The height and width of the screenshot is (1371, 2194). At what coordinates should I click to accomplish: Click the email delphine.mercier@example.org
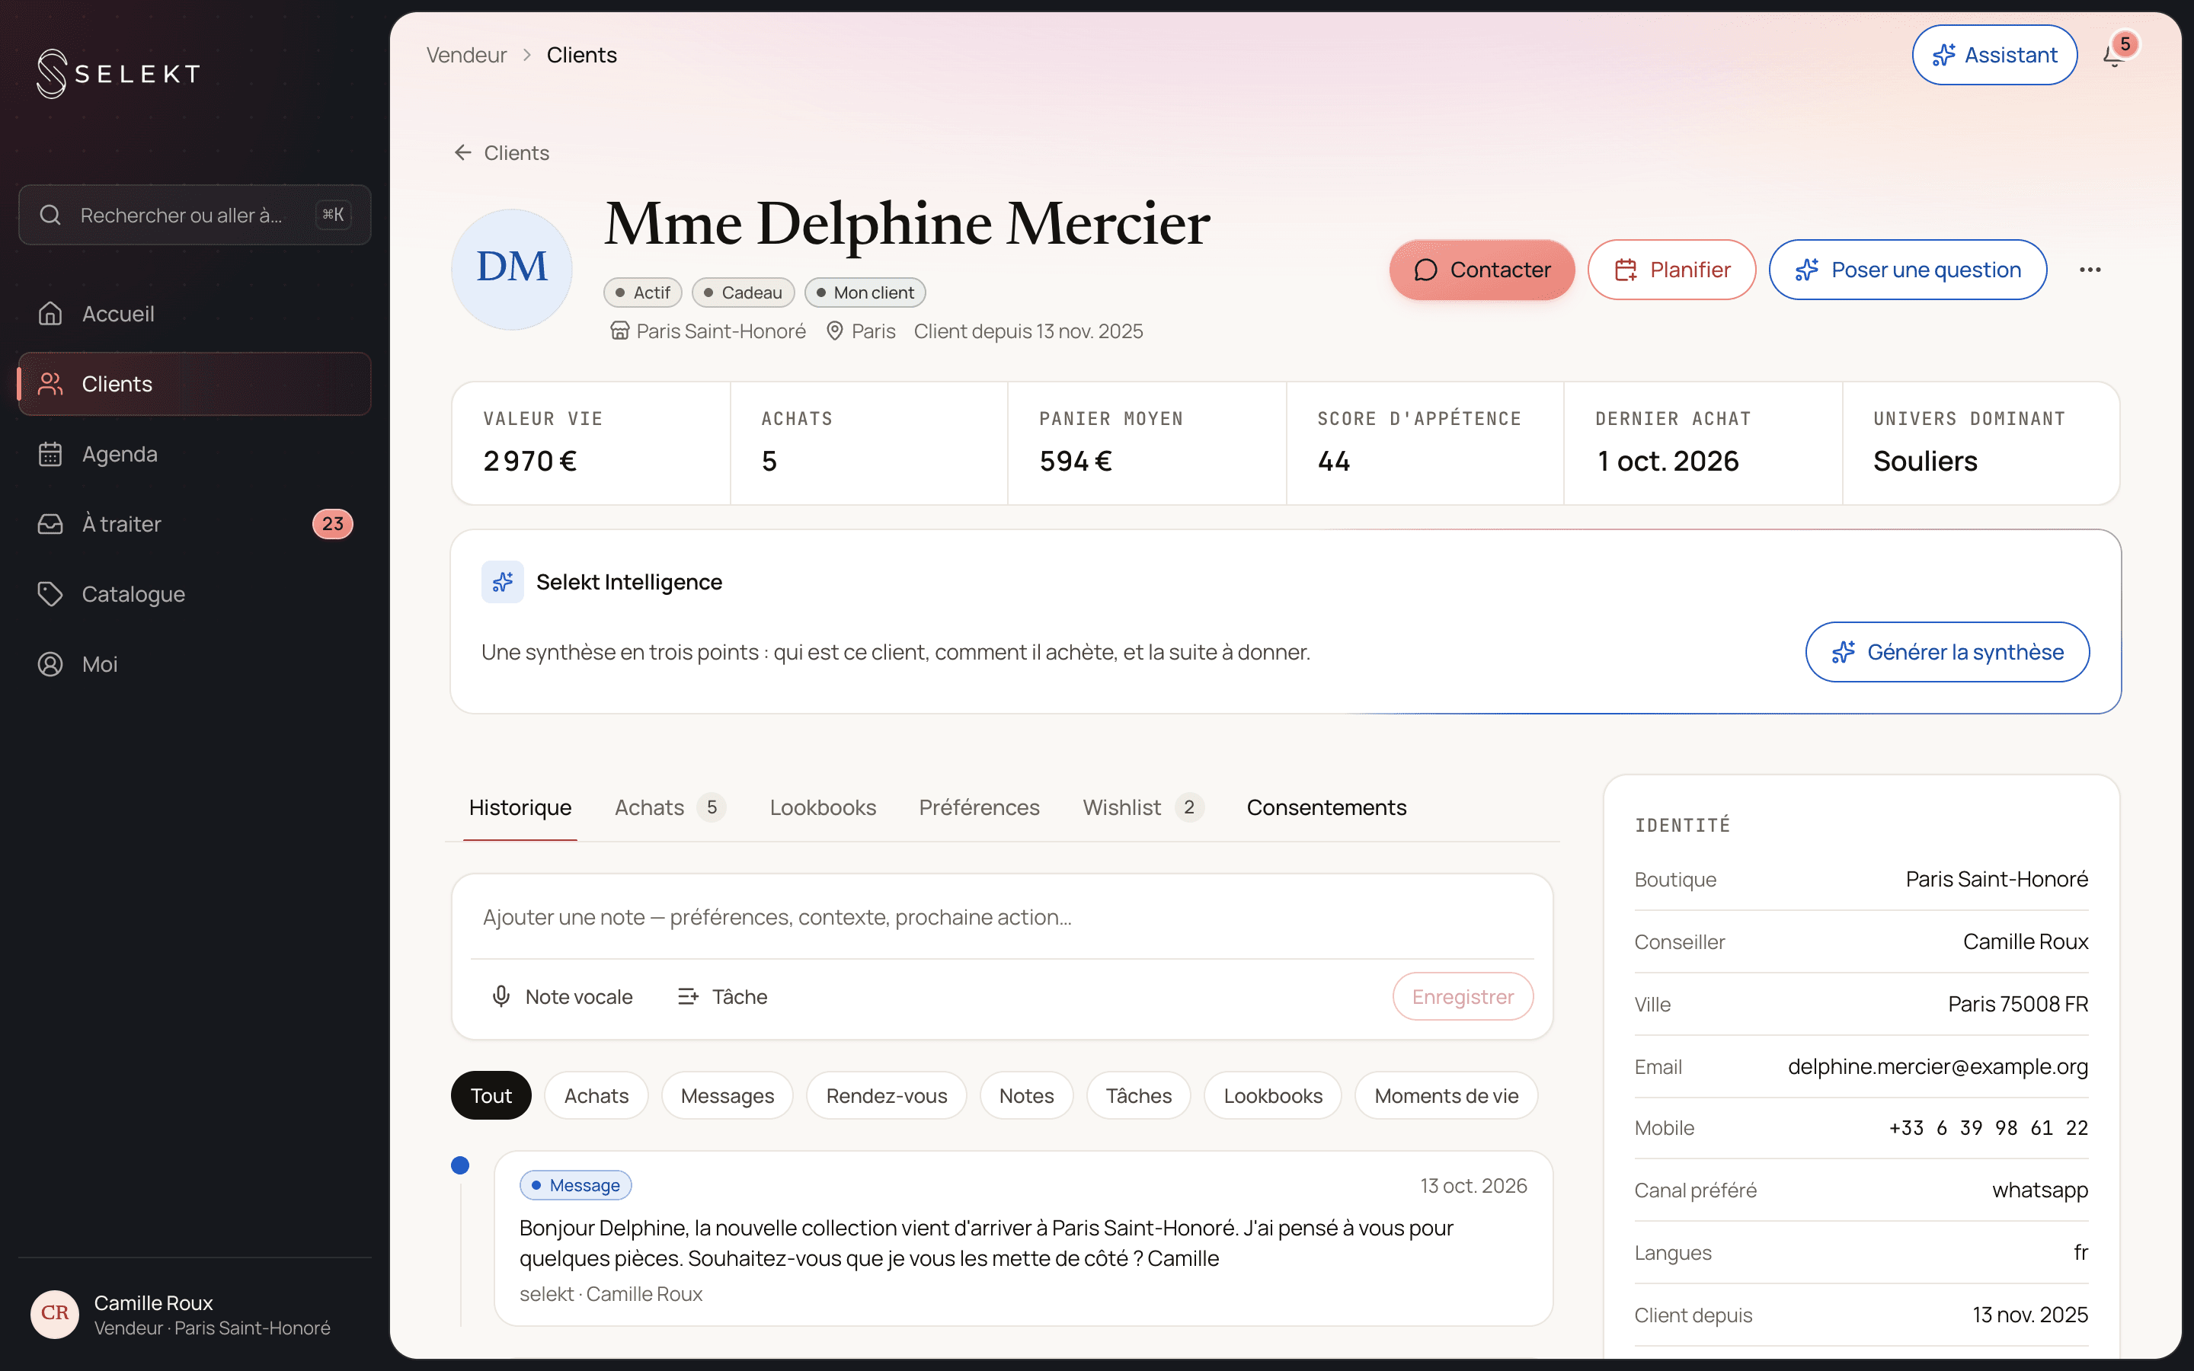pyautogui.click(x=1937, y=1066)
